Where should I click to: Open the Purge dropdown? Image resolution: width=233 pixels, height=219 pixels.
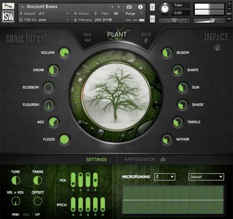coord(134,13)
